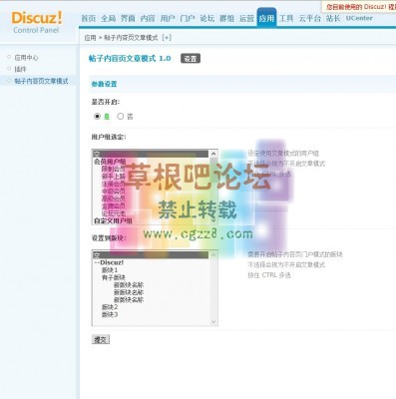The height and width of the screenshot is (399, 396).
Task: Open the 运营 tab
Action: 246,19
